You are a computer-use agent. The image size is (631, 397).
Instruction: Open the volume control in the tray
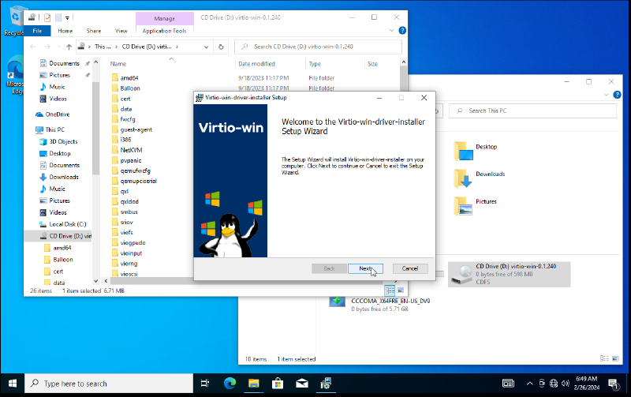coord(566,384)
